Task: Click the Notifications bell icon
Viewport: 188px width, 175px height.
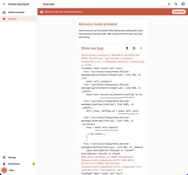Action: 4,164
